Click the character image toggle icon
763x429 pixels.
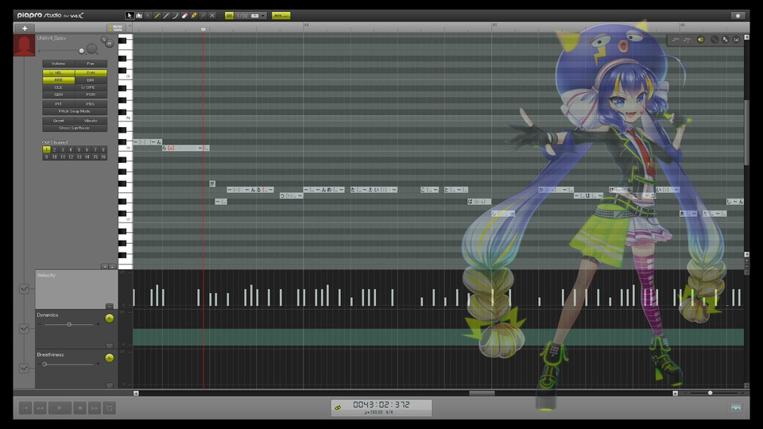coord(736,408)
